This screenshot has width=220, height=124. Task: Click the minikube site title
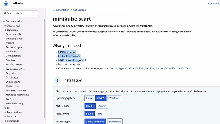pyautogui.click(x=16, y=3)
